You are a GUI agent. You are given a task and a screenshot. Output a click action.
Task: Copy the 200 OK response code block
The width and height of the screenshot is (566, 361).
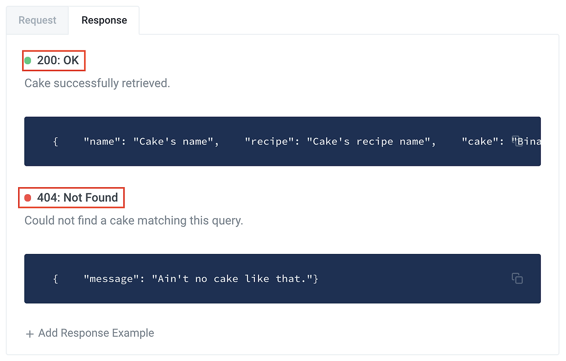[517, 141]
